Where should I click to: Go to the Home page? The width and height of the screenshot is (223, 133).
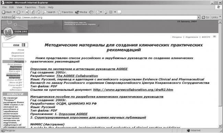pyautogui.click(x=38, y=12)
